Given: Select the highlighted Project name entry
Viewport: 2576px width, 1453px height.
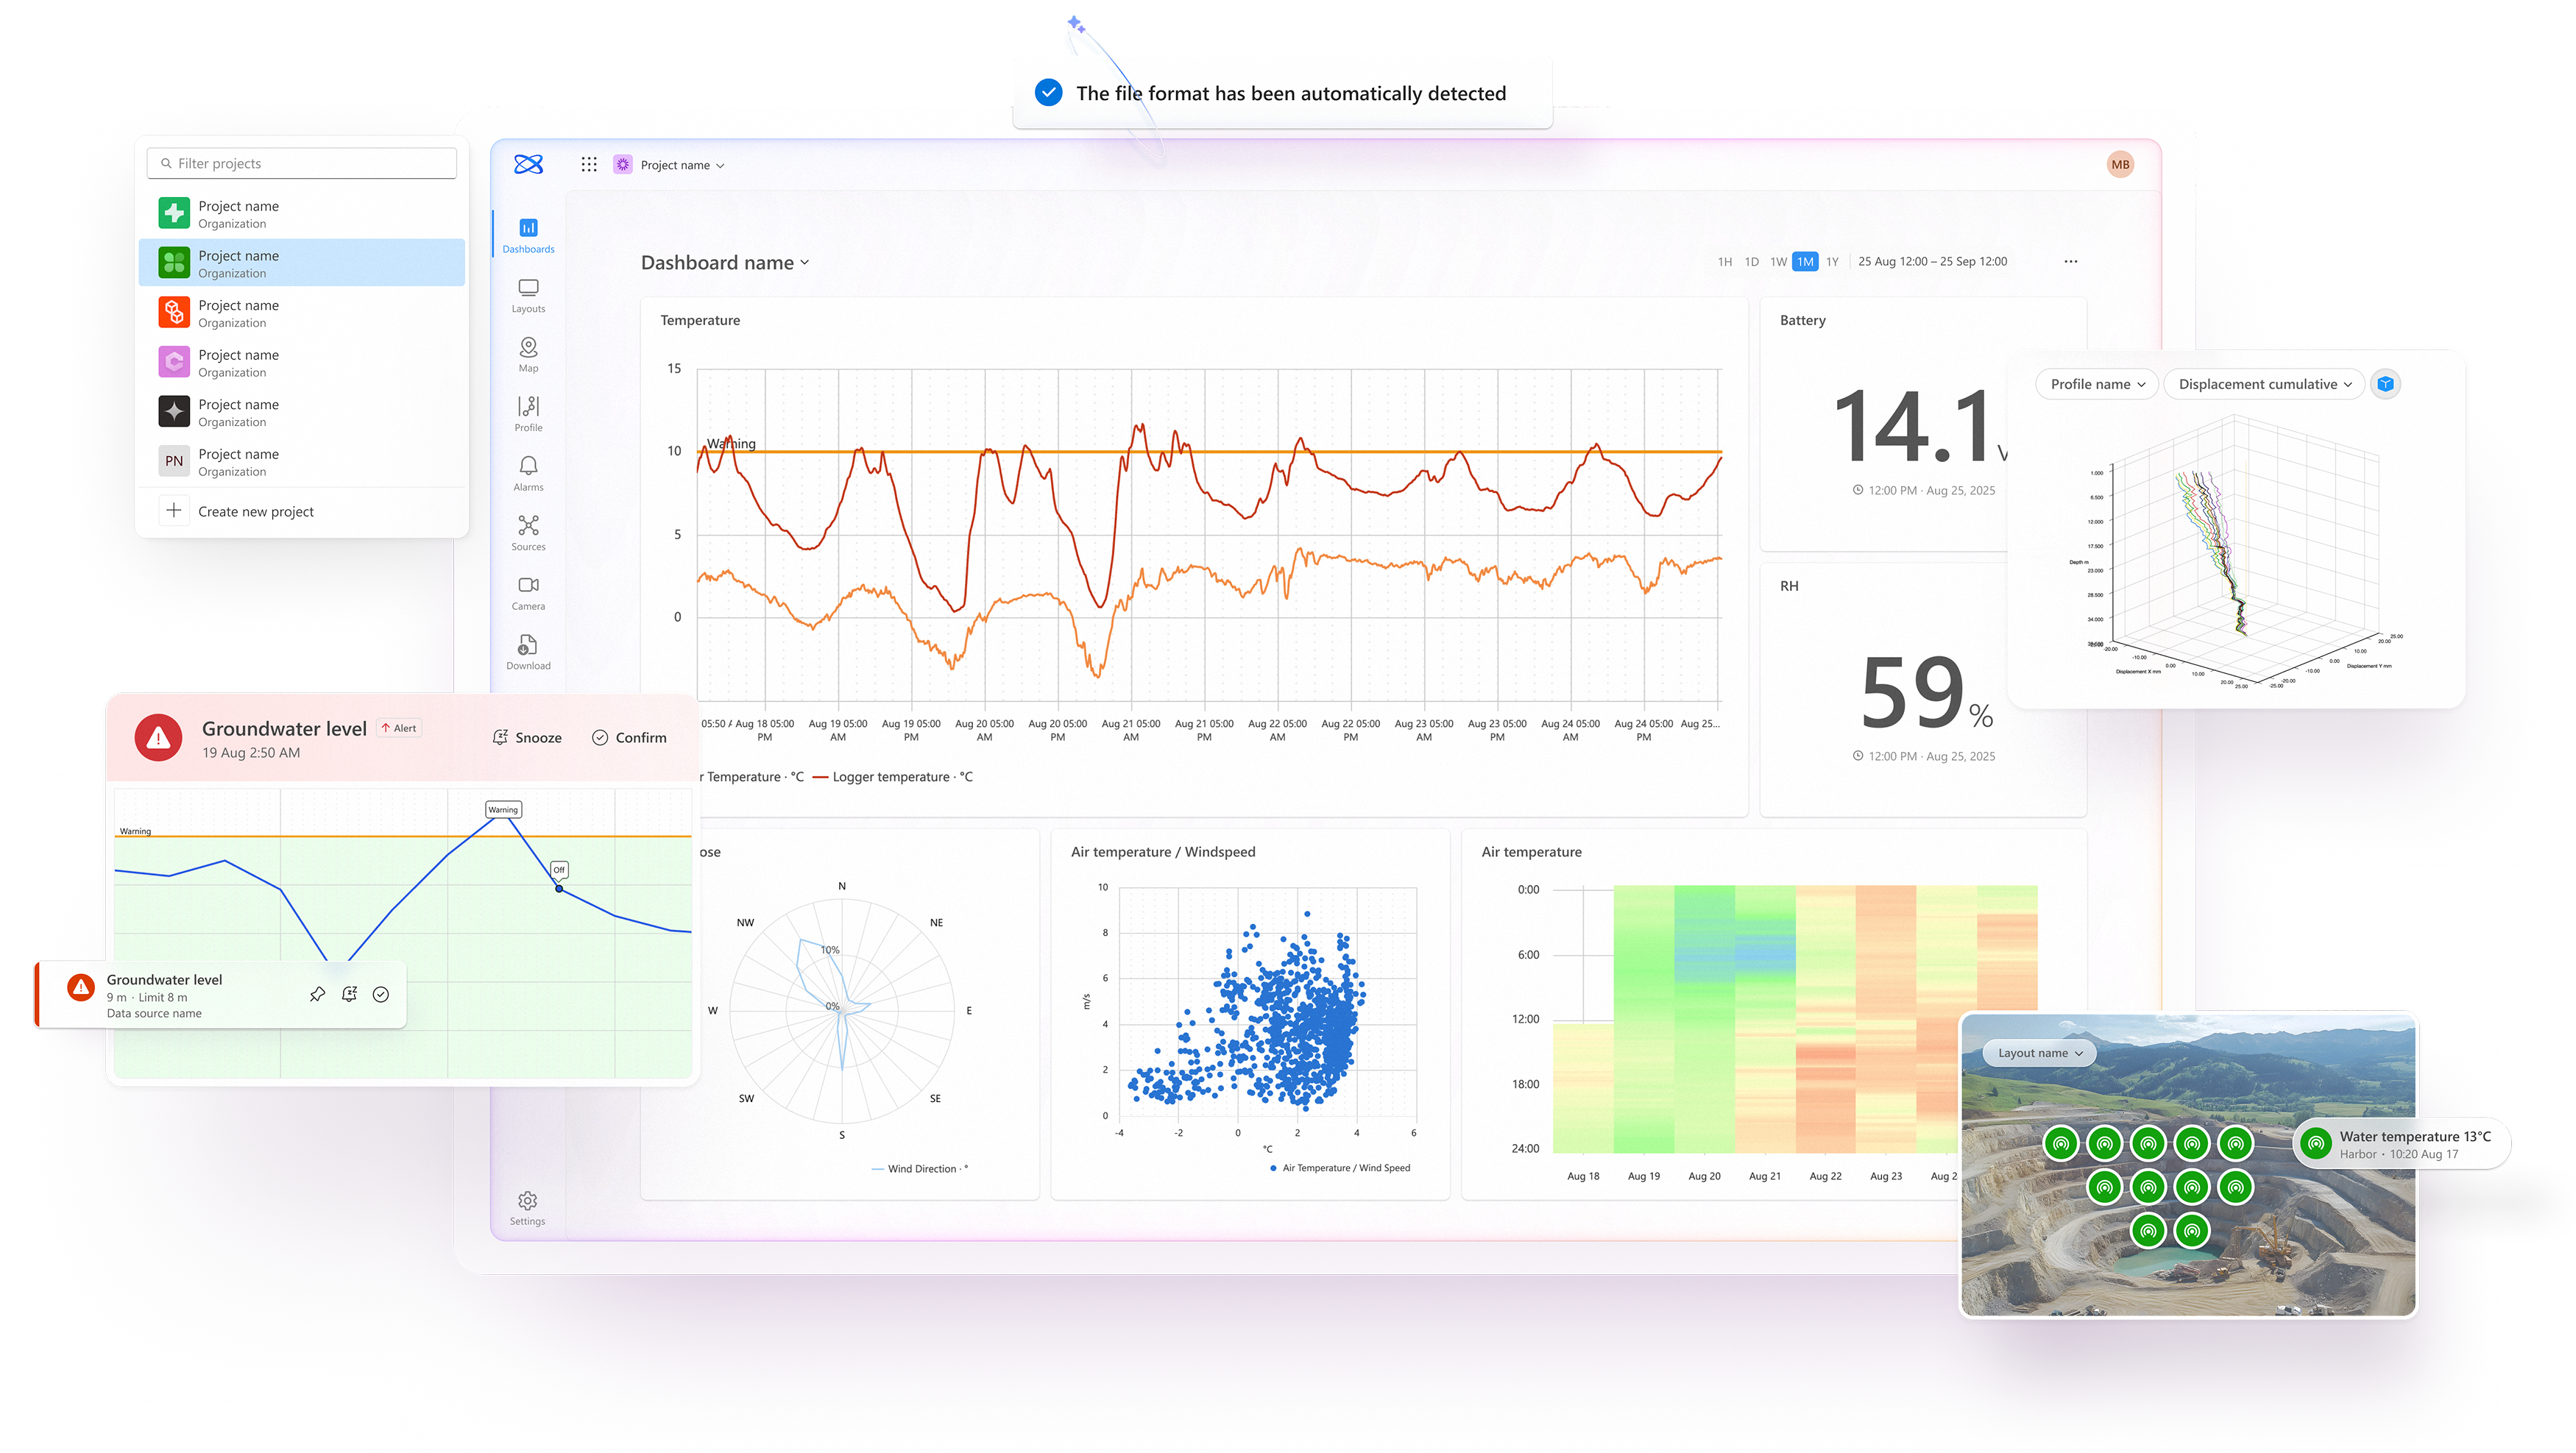Looking at the screenshot, I should tap(301, 263).
